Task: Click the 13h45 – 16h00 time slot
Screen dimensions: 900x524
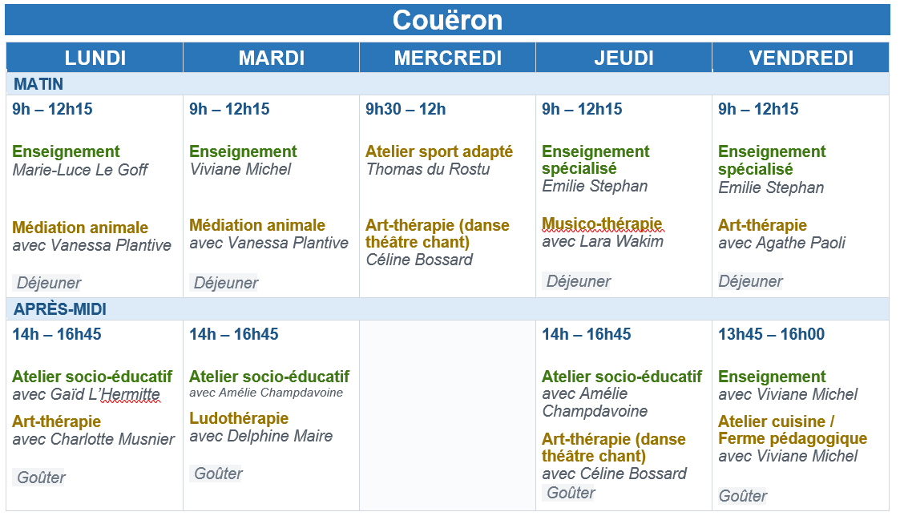Action: (x=772, y=334)
